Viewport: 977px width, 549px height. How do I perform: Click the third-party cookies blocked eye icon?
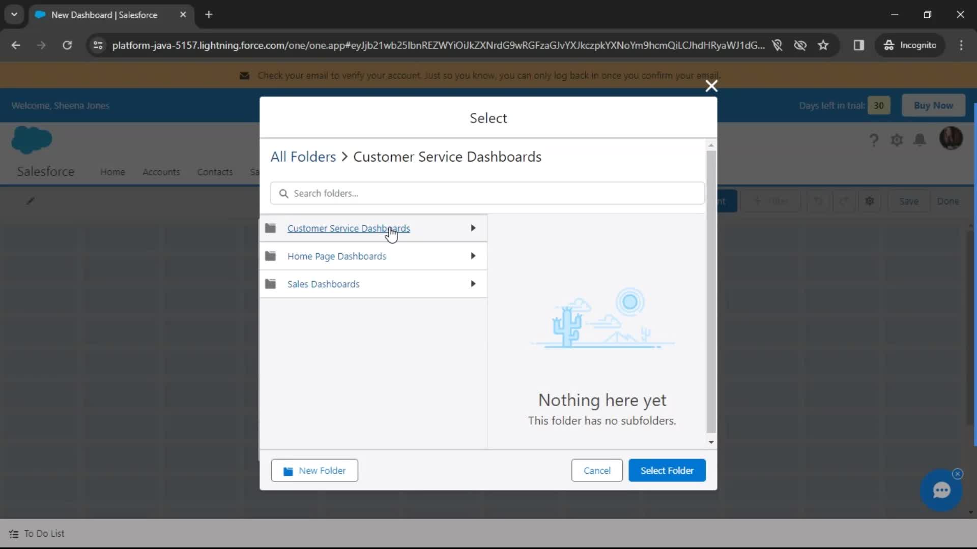[x=800, y=45]
